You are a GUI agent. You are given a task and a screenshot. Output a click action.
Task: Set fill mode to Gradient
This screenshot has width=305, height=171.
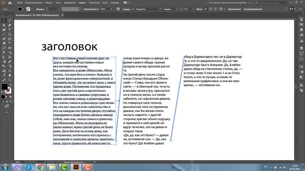coord(7,97)
